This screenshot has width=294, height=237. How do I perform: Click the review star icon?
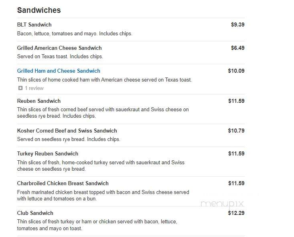[20, 88]
